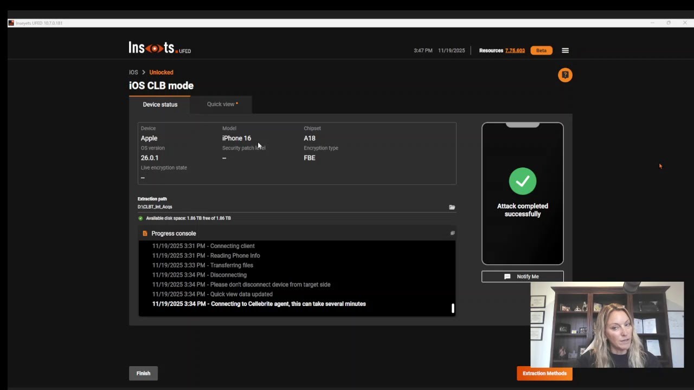The height and width of the screenshot is (390, 694).
Task: Click the Reading Phone Info console line
Action: [x=206, y=256]
